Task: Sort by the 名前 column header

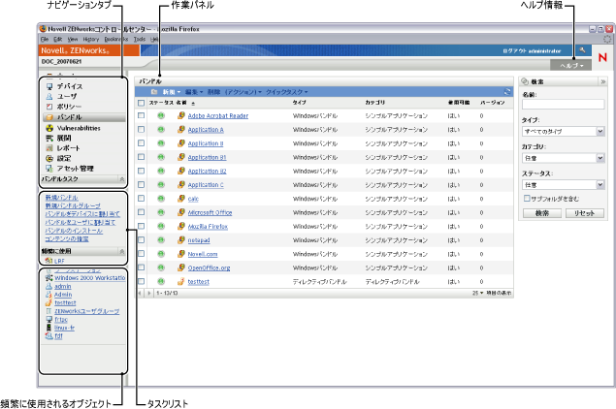Action: (181, 103)
